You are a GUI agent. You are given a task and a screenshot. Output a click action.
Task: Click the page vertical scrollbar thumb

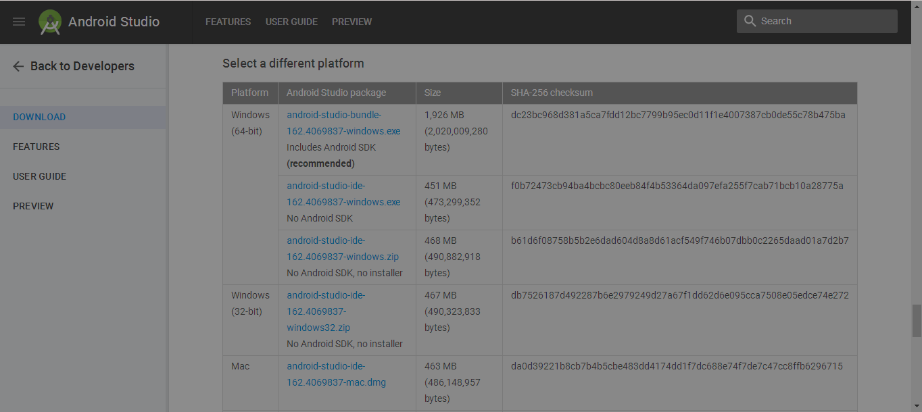(x=917, y=320)
